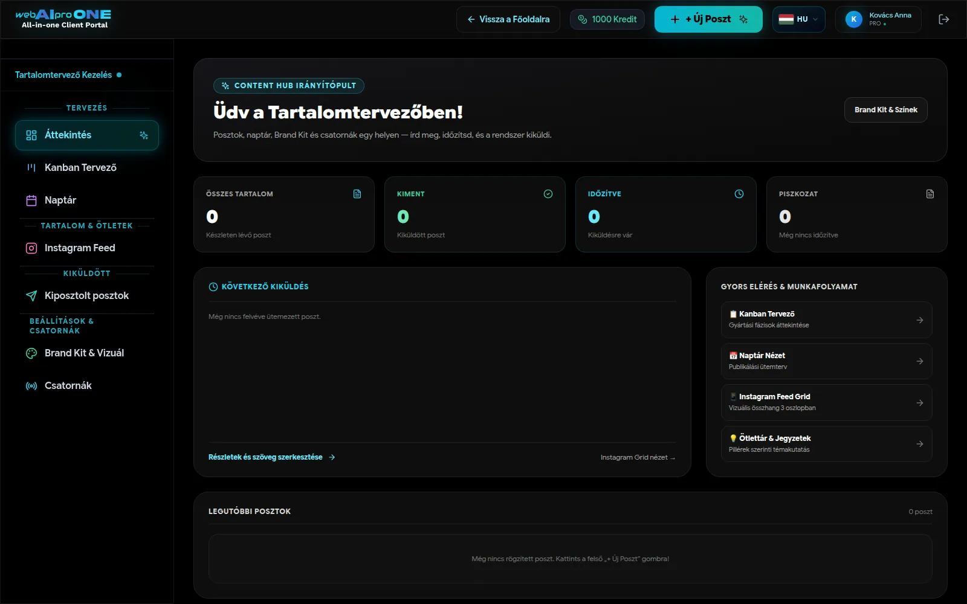The height and width of the screenshot is (604, 967).
Task: Select Naptár from the sidebar
Action: pyautogui.click(x=87, y=201)
